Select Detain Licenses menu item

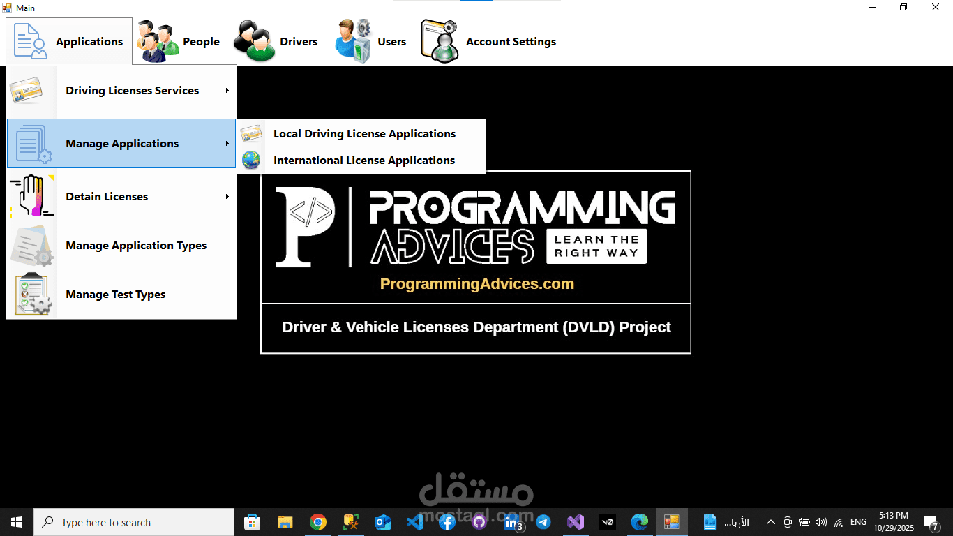pyautogui.click(x=121, y=197)
